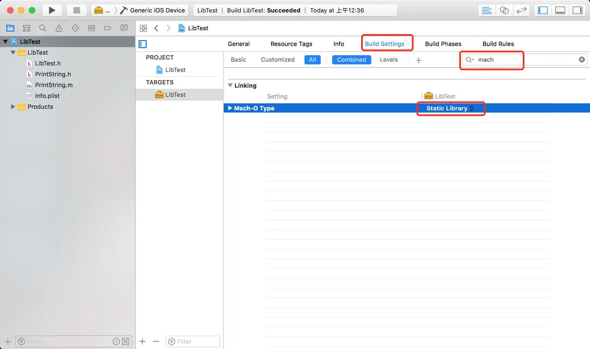Select the Levels view mode
Screen dimensions: 590x349
[x=389, y=60]
